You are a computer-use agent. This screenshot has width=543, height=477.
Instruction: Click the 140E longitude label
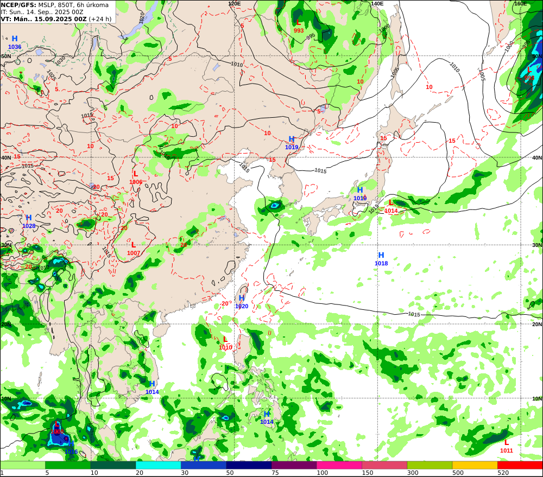tap(377, 3)
